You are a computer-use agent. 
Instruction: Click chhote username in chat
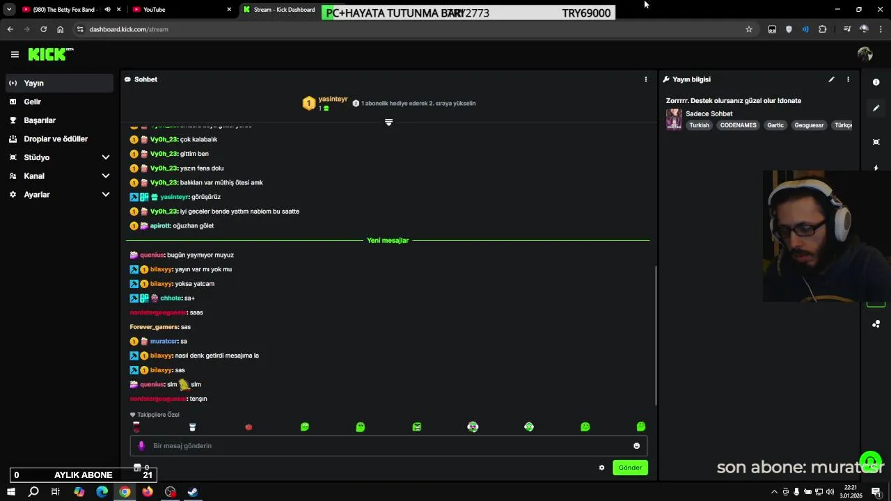[x=171, y=298]
